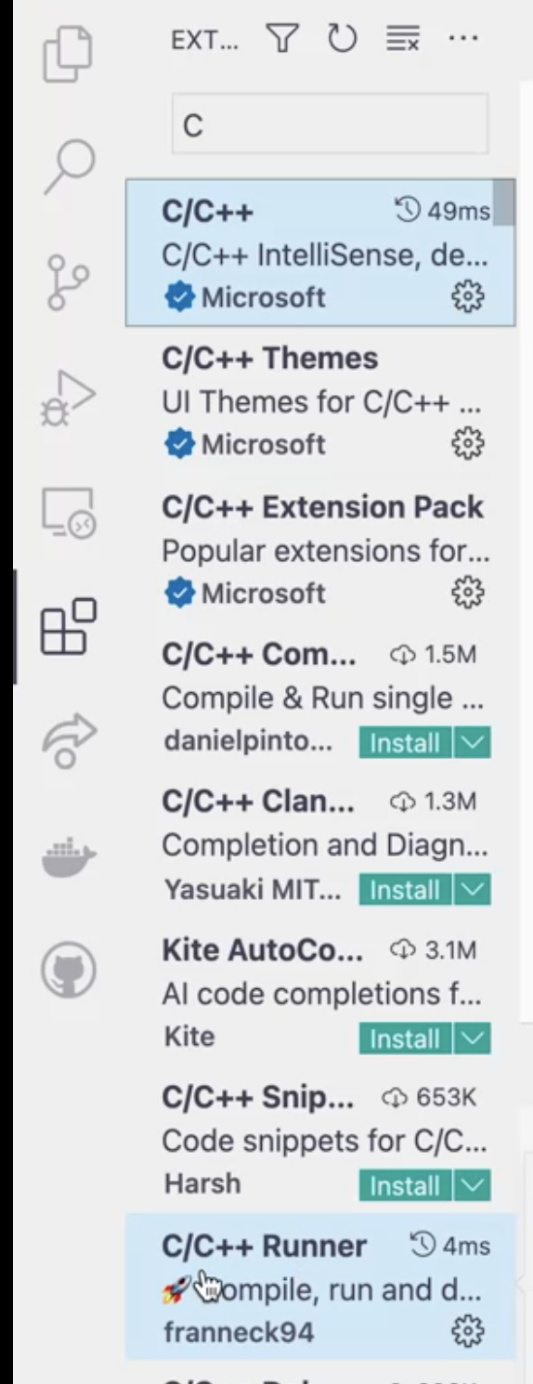This screenshot has width=533, height=1384.
Task: Clear extensions search results
Action: pyautogui.click(x=402, y=39)
